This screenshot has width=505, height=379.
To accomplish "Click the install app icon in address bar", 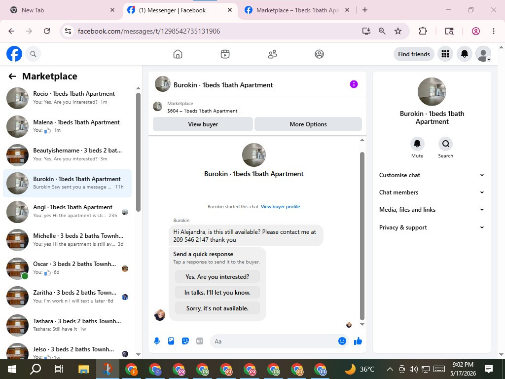I will tap(366, 31).
